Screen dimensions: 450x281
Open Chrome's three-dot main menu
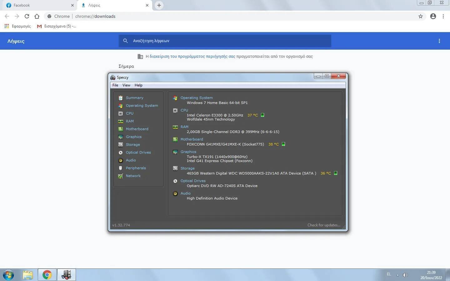(x=443, y=16)
